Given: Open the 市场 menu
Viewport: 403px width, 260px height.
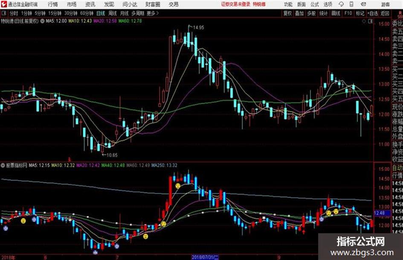Looking at the screenshot, I should (x=72, y=4).
